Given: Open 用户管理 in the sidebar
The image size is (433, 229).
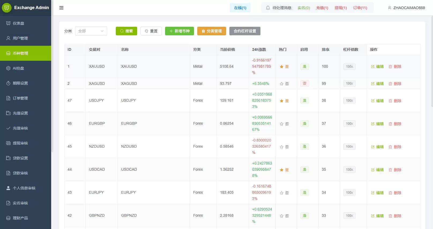Looking at the screenshot, I should [x=20, y=38].
